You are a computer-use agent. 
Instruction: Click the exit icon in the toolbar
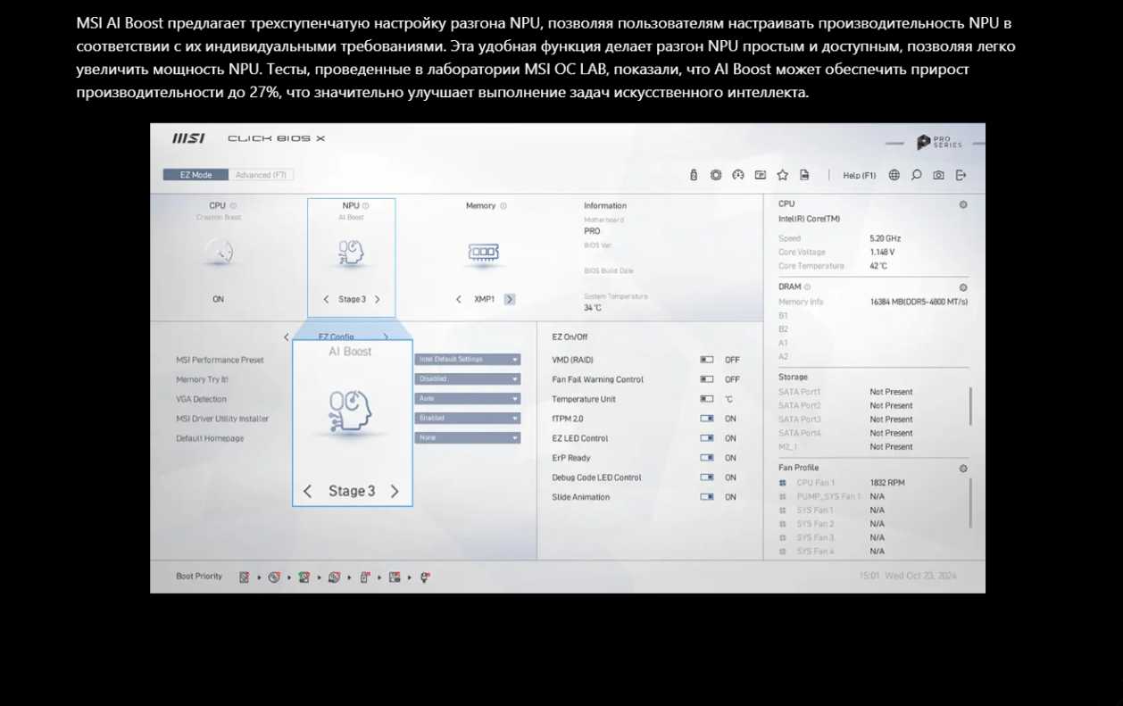[x=961, y=175]
